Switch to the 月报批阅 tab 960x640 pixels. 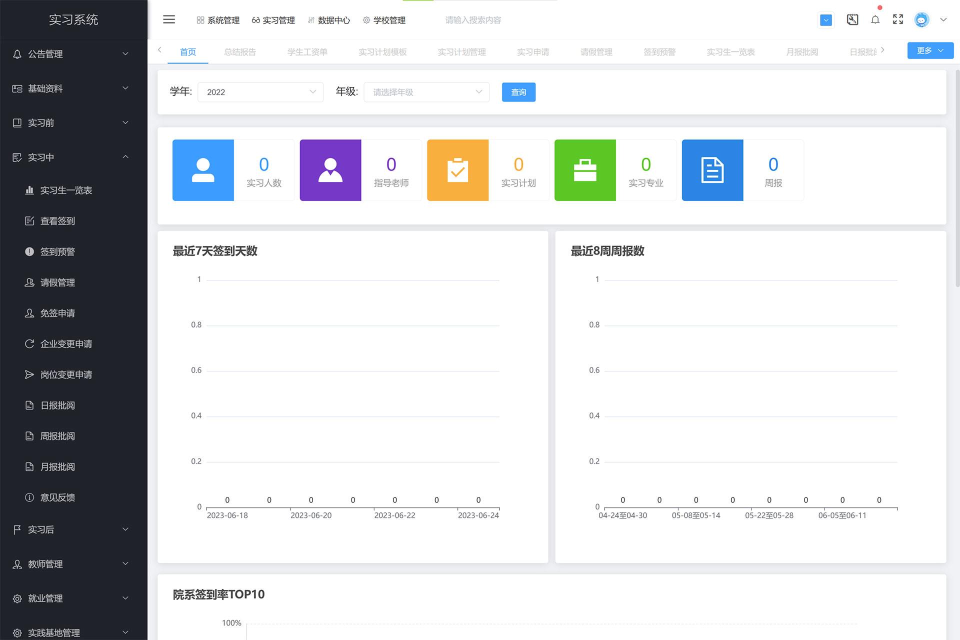pos(802,52)
